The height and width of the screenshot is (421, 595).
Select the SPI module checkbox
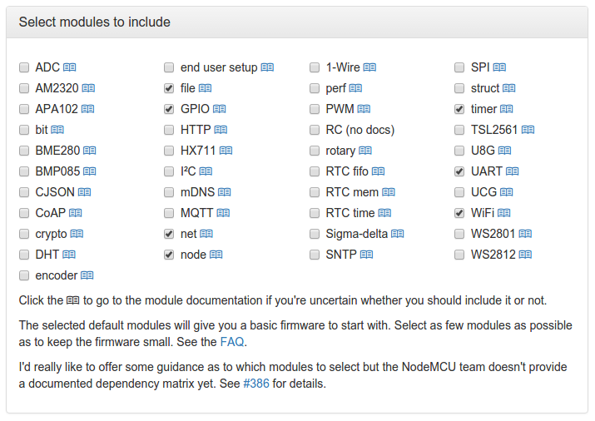[459, 67]
